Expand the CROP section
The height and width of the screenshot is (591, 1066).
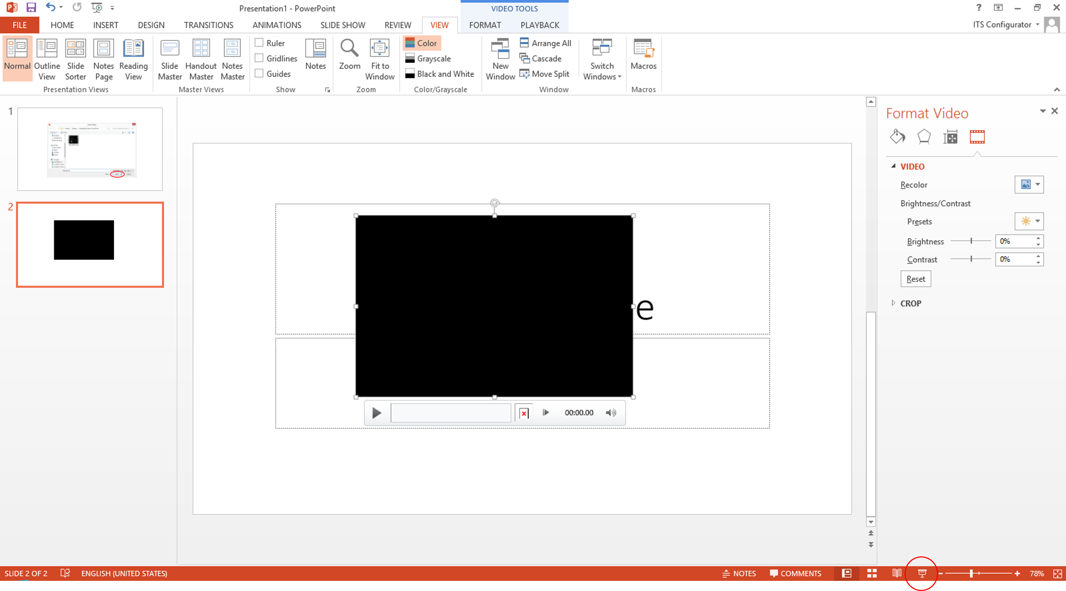pyautogui.click(x=894, y=303)
